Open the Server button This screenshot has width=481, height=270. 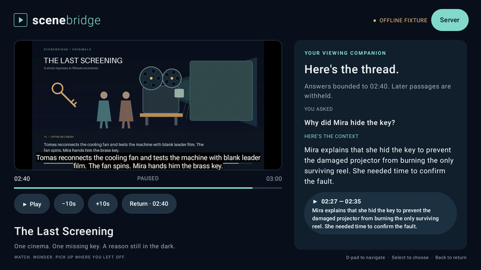[x=450, y=20]
